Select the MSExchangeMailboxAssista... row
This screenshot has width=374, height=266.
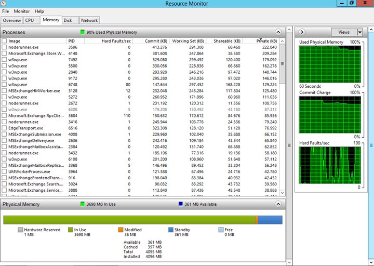pyautogui.click(x=140, y=147)
